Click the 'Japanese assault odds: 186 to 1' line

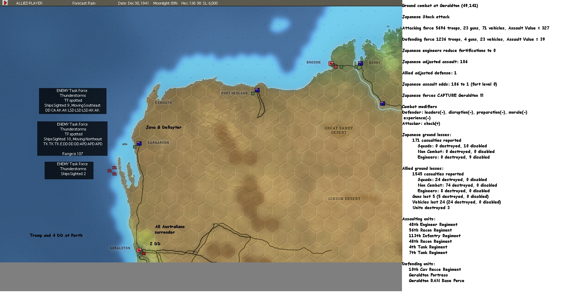pos(450,84)
